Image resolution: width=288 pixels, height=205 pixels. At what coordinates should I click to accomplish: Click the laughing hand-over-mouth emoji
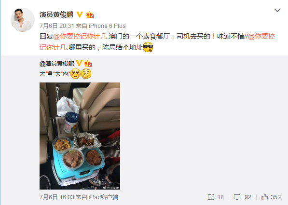(86, 74)
